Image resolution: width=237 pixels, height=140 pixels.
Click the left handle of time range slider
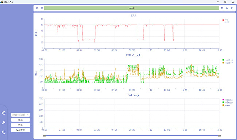click(44, 136)
